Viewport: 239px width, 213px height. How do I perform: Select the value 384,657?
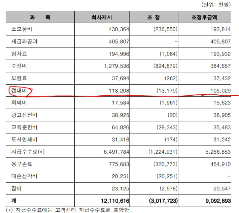coord(220,66)
